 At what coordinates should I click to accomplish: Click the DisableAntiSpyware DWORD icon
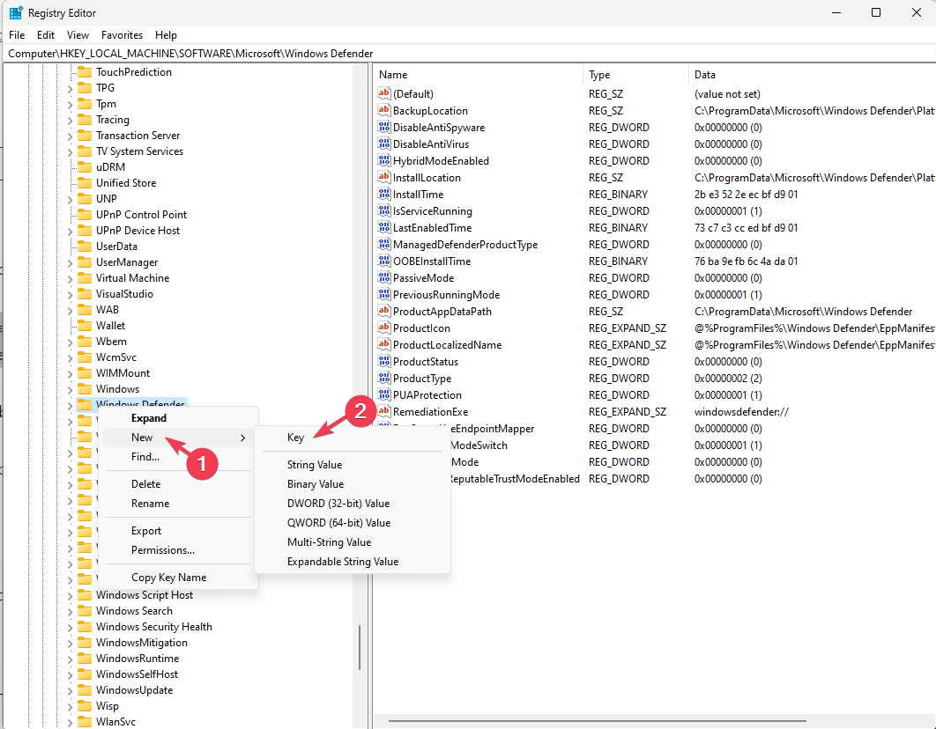click(x=384, y=127)
